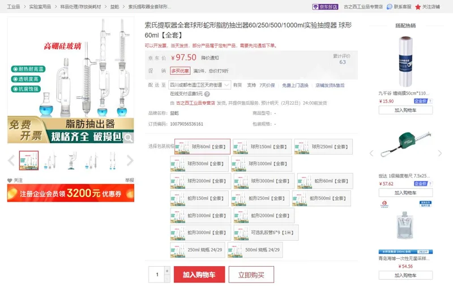Click the 多买优惠 promotion tag
This screenshot has height=286, width=453.
tap(180, 71)
